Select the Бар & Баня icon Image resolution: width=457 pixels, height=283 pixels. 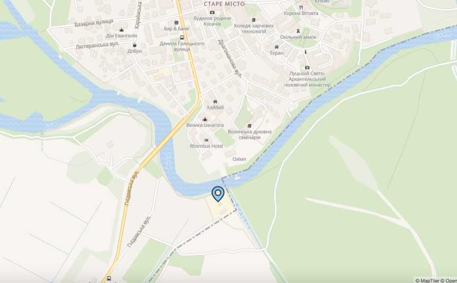(176, 23)
